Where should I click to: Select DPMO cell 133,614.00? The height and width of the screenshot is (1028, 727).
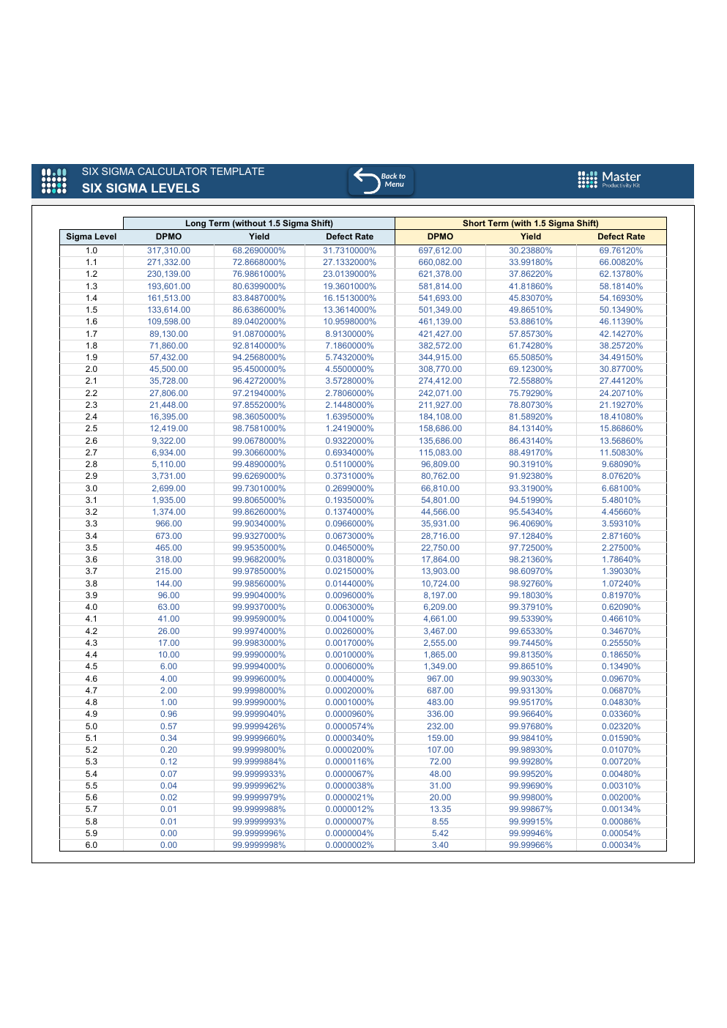pos(168,310)
